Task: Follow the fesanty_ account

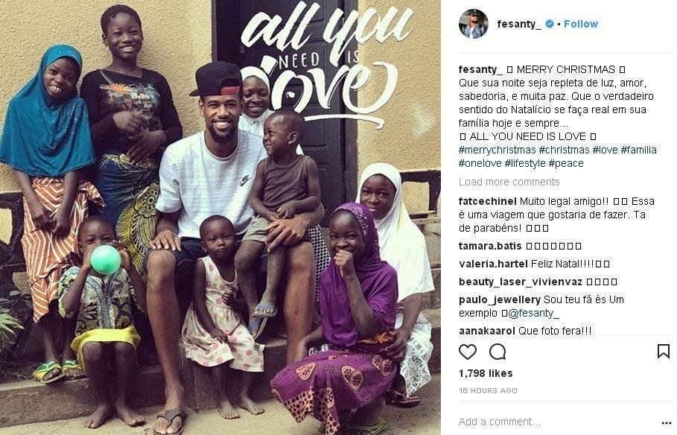Action: [x=581, y=24]
